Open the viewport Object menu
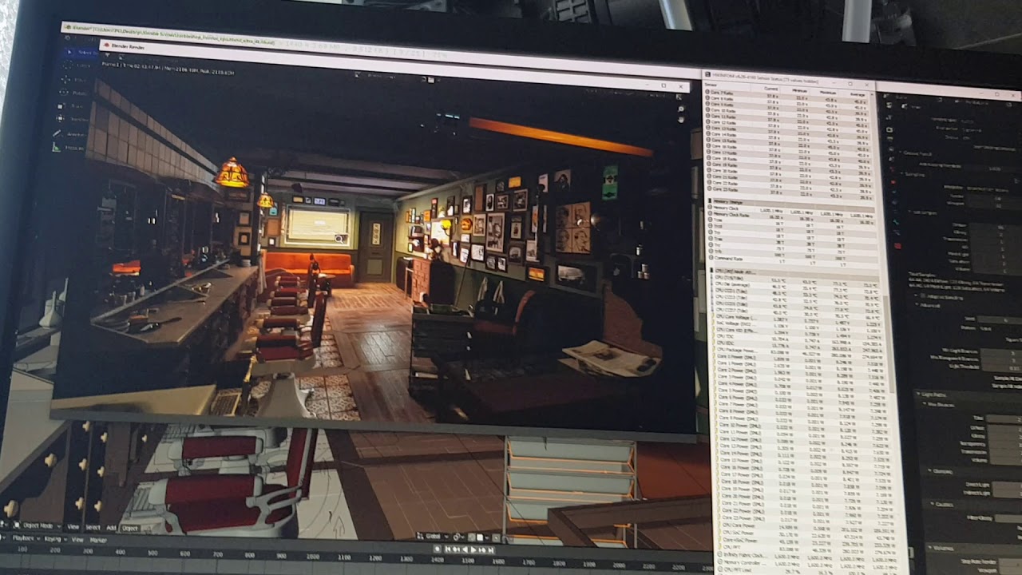 129,529
